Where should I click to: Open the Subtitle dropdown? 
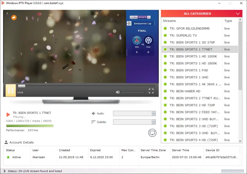pyautogui.click(x=134, y=122)
